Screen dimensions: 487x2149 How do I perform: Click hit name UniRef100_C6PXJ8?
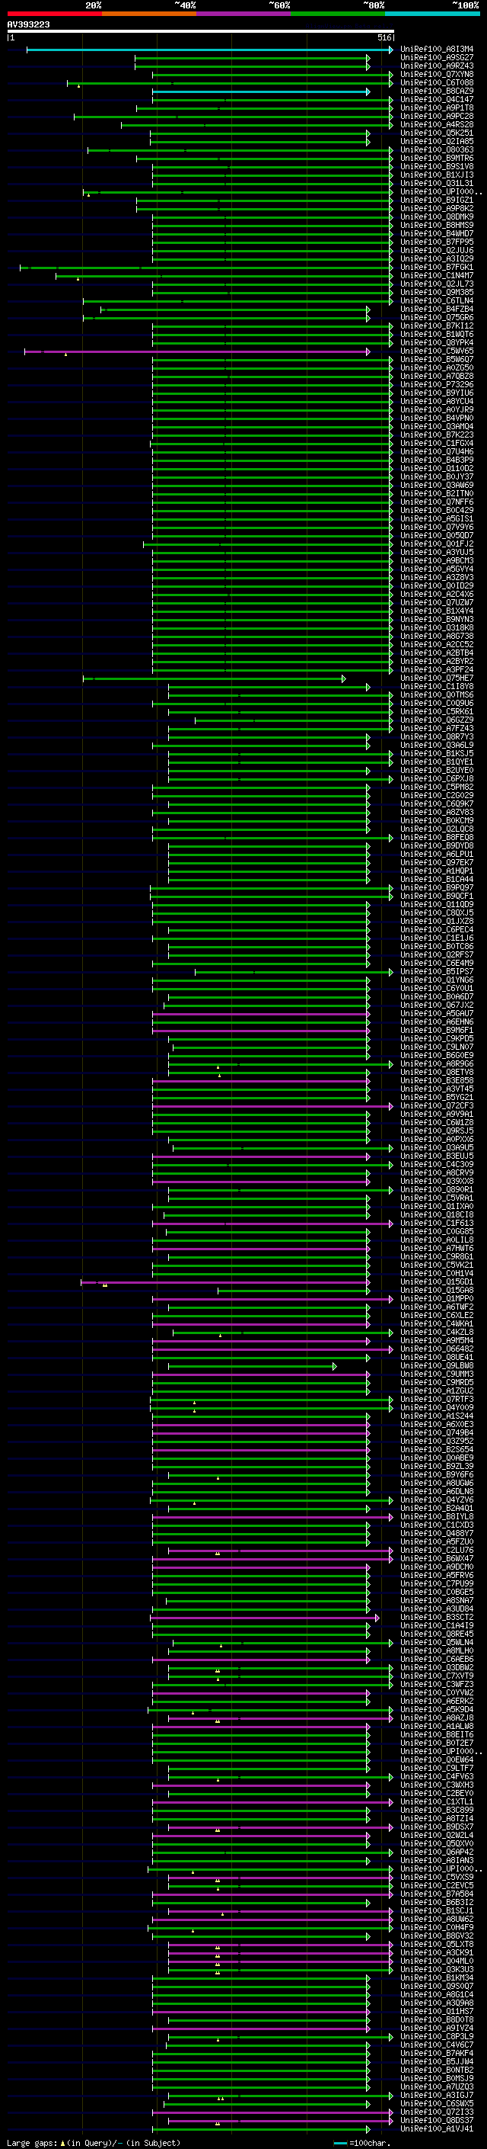coord(437,778)
